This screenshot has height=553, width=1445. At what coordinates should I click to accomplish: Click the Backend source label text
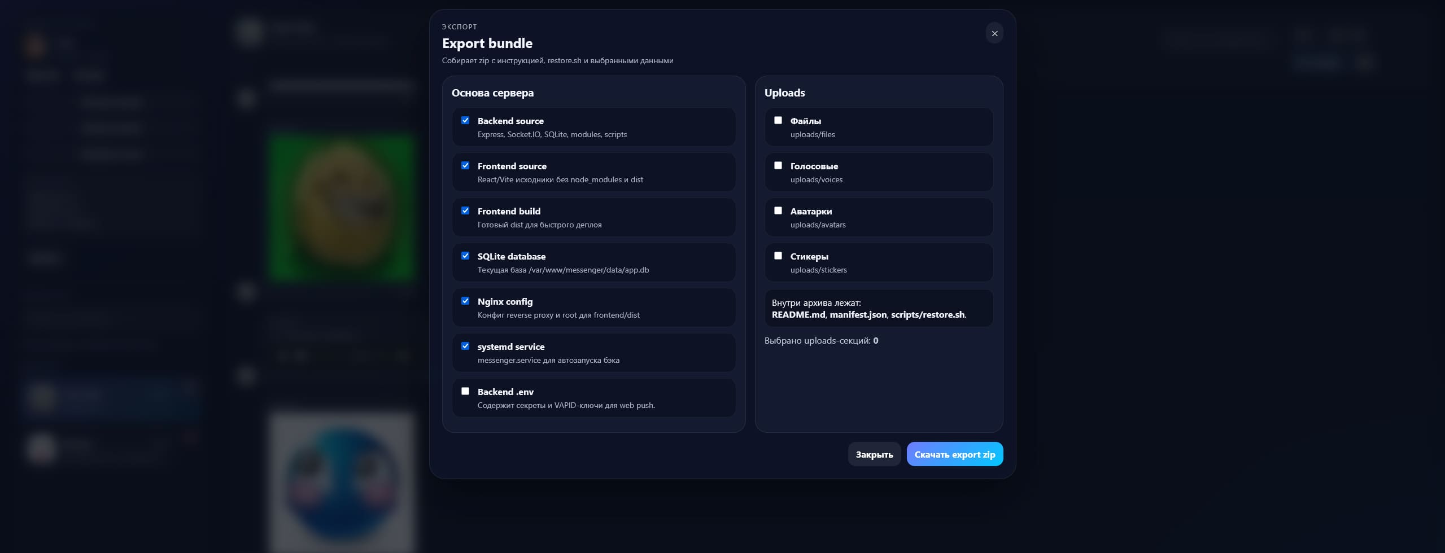[510, 121]
